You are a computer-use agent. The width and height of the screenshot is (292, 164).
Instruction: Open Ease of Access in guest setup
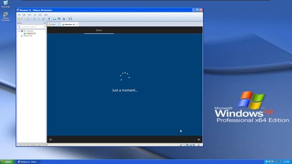pyautogui.click(x=51, y=139)
